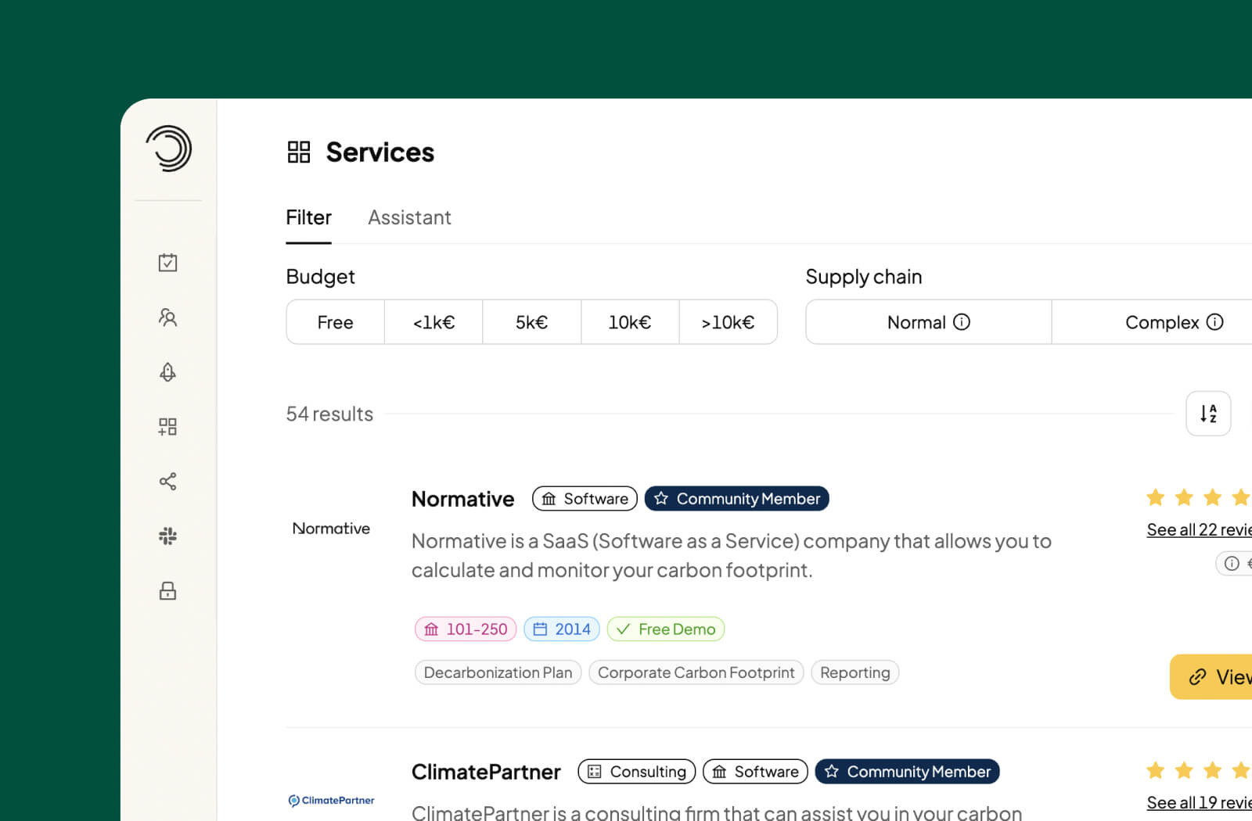
Task: Click the ClimatePartner company logo
Action: (331, 801)
